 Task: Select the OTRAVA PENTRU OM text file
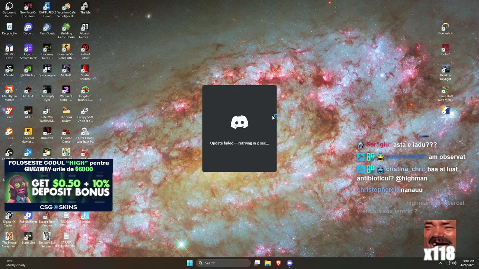pyautogui.click(x=66, y=240)
